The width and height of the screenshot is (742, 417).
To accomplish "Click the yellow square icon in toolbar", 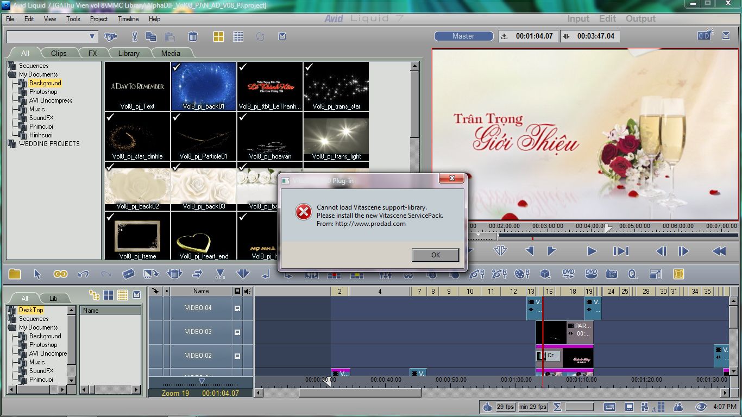I will click(x=678, y=274).
